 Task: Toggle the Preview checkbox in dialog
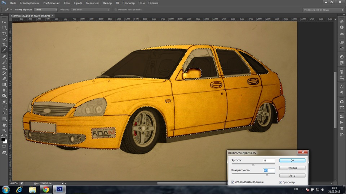281,182
